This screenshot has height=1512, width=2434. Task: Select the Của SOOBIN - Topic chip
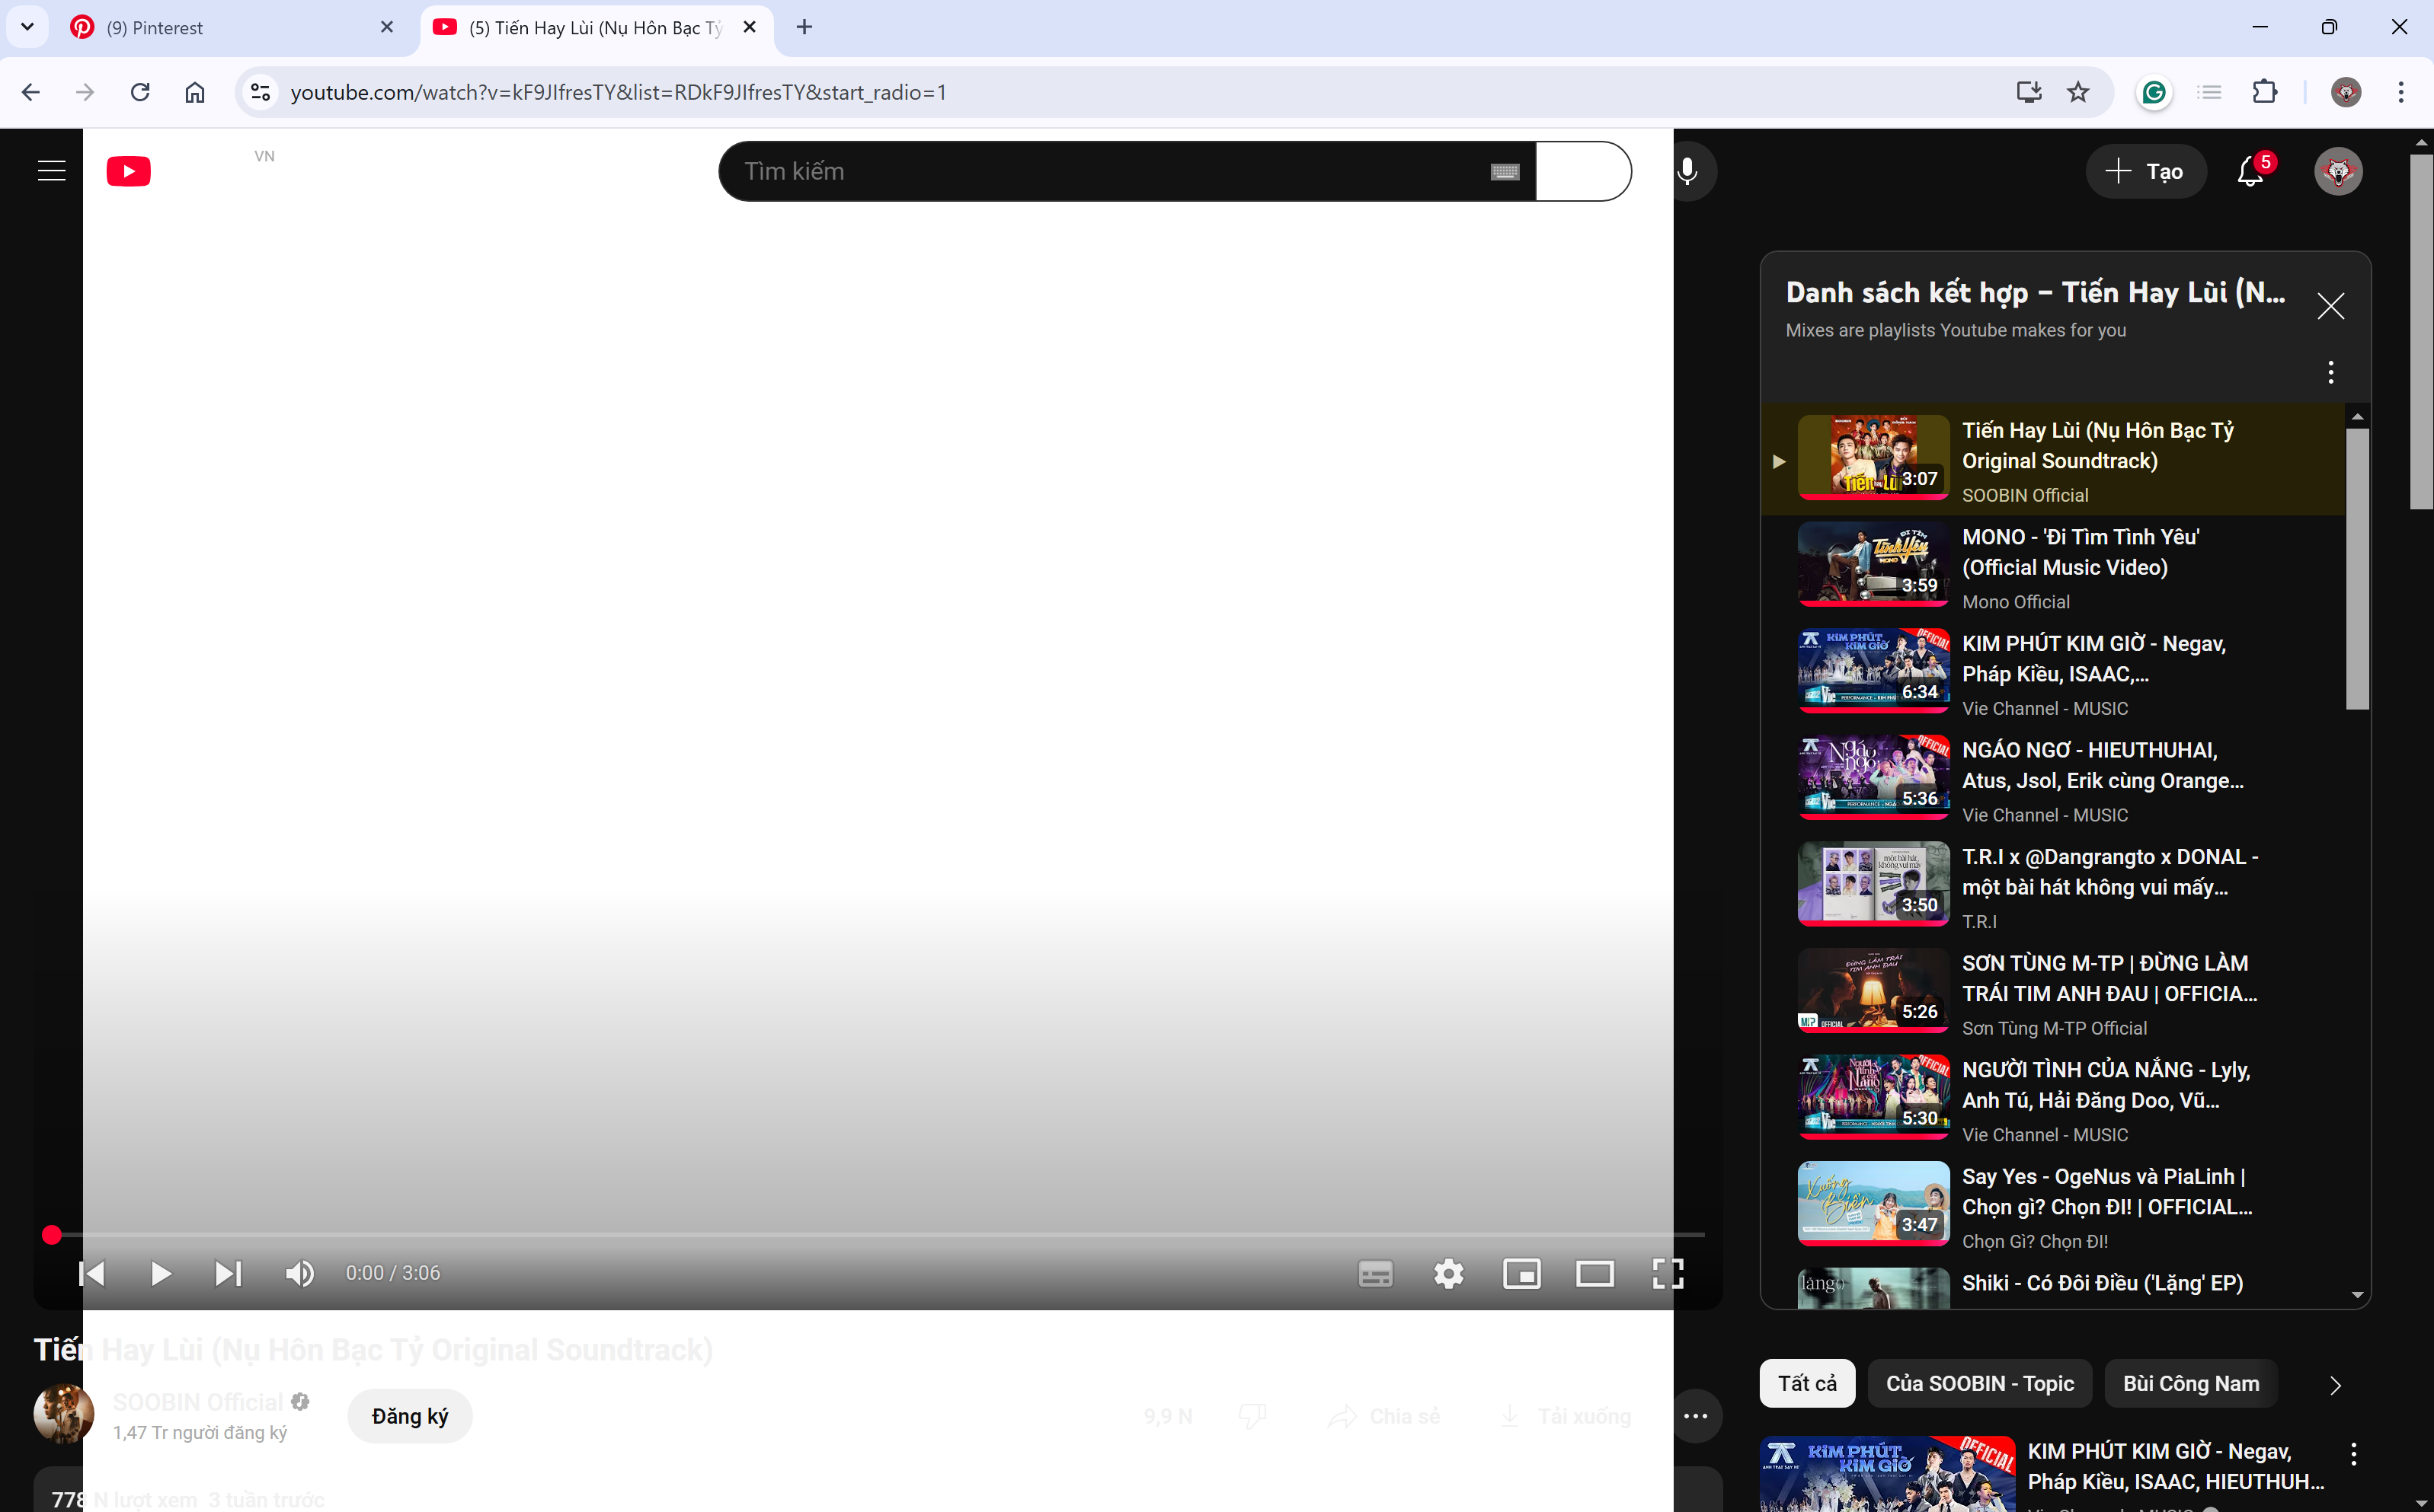click(x=1980, y=1384)
